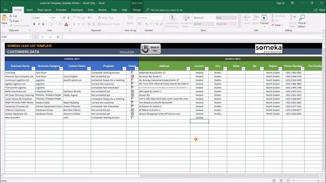Apply the Bad cell style
Image resolution: width=326 pixels, height=183 pixels.
226,18
